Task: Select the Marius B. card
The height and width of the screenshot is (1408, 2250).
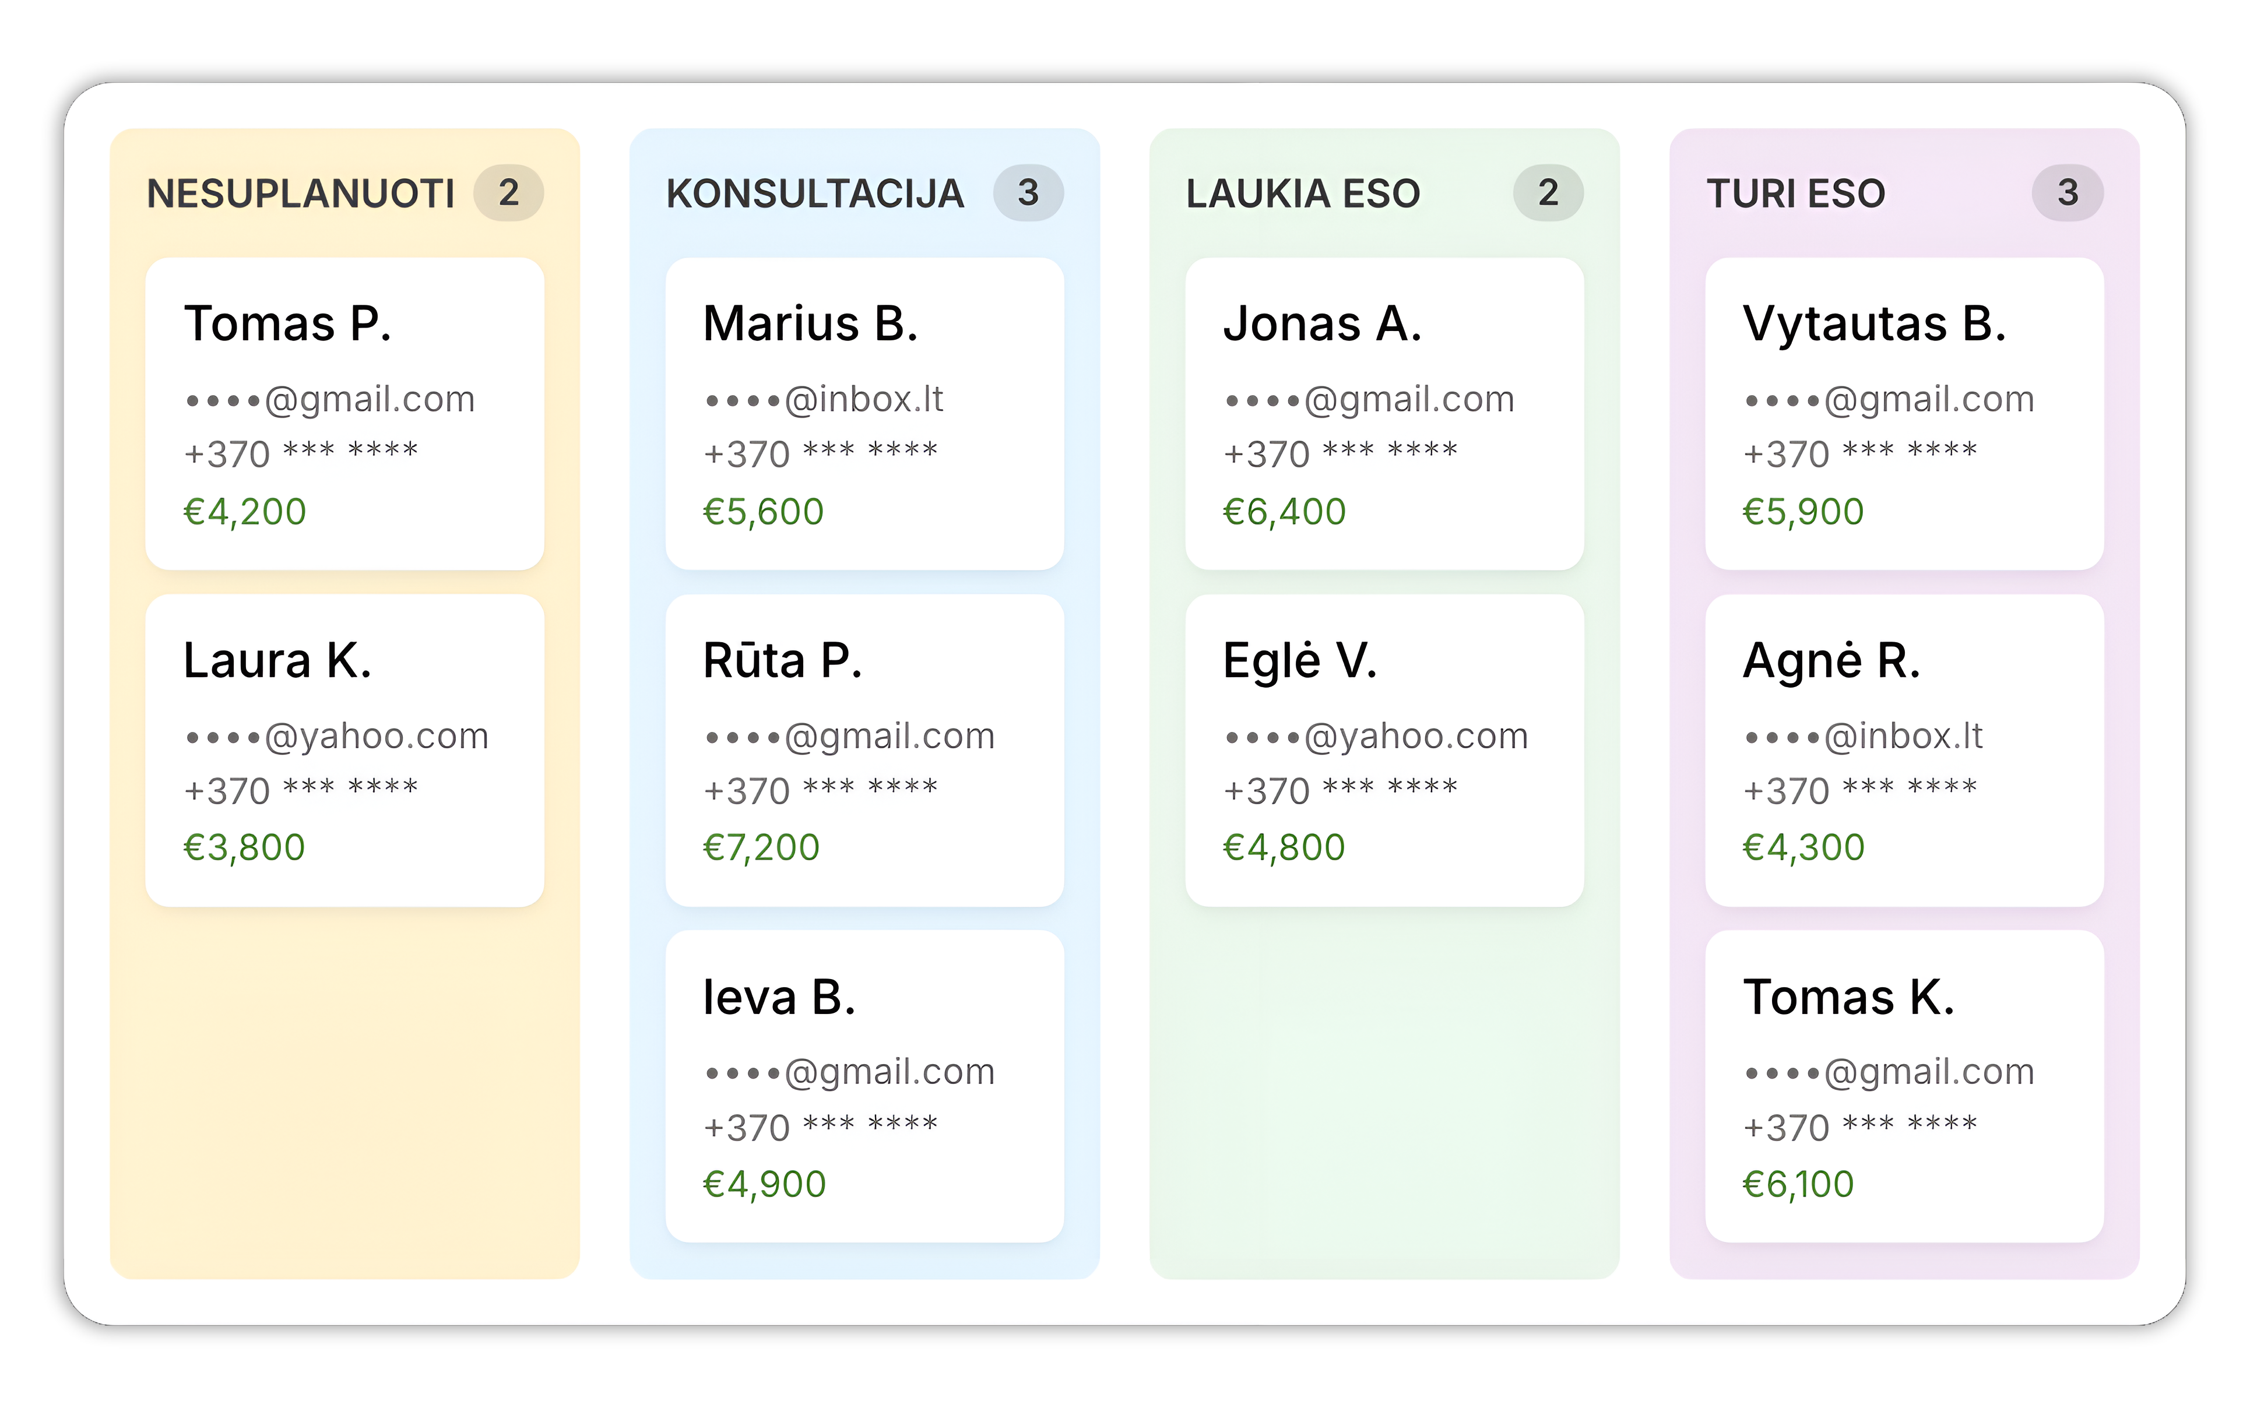Action: pyautogui.click(x=864, y=413)
